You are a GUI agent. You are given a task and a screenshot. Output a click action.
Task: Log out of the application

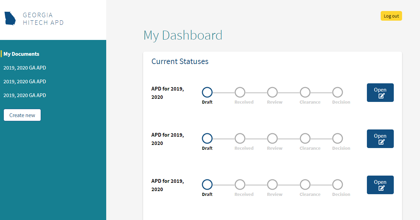[x=391, y=15]
